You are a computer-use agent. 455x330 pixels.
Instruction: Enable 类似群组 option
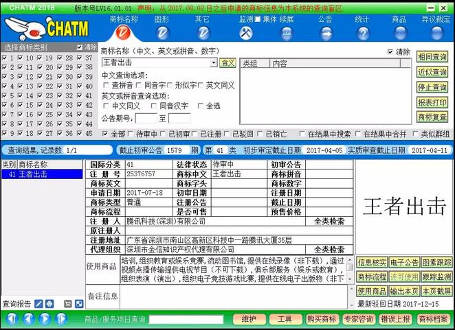[416, 134]
